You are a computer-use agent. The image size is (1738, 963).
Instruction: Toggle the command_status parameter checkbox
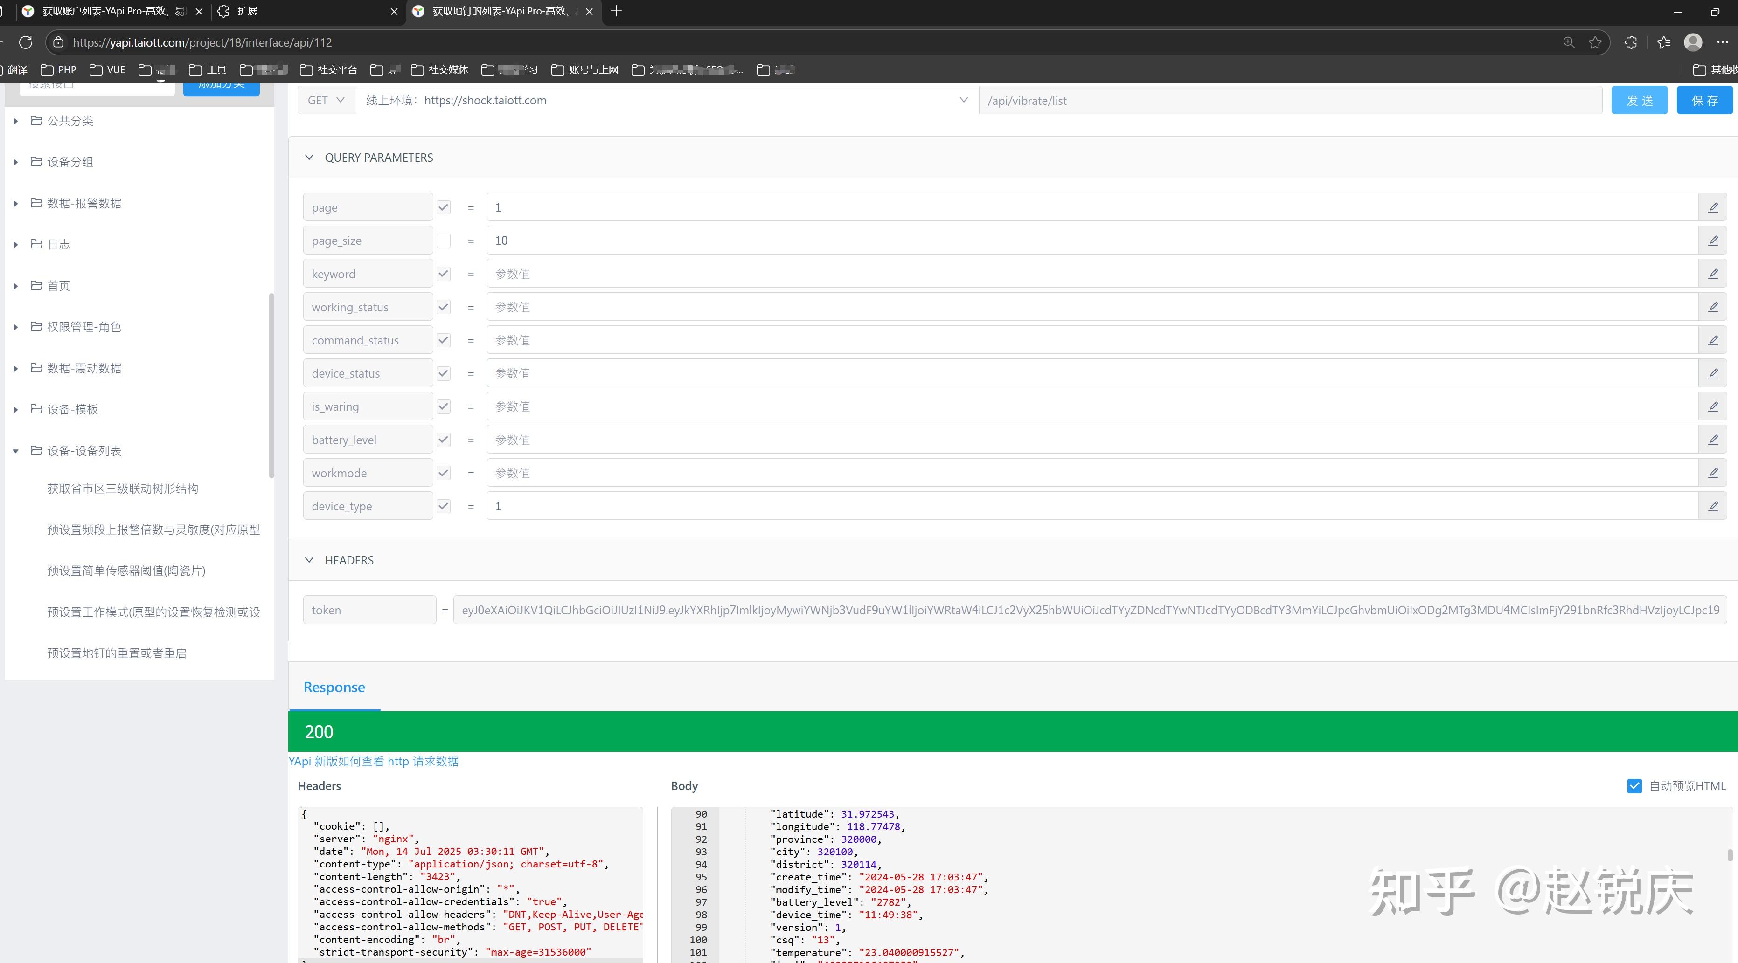click(443, 341)
